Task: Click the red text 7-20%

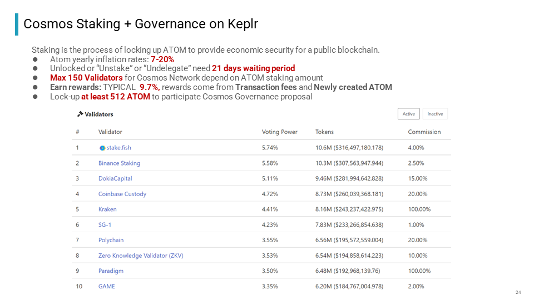Action: [162, 59]
